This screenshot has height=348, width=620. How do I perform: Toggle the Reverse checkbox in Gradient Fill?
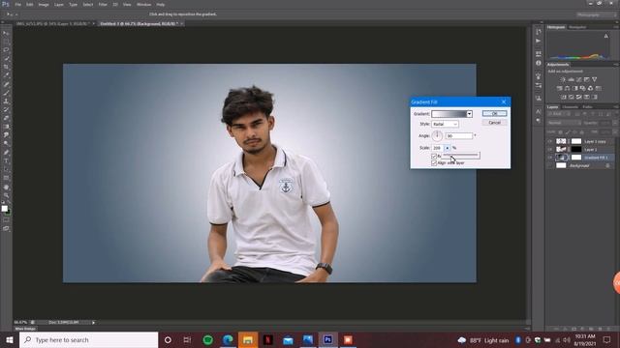[x=434, y=157]
